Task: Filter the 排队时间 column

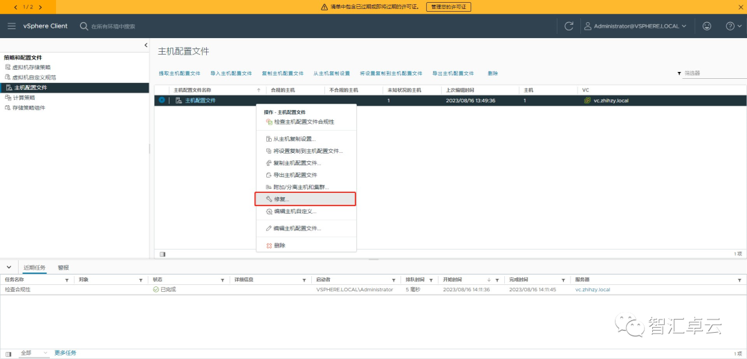Action: [x=431, y=280]
